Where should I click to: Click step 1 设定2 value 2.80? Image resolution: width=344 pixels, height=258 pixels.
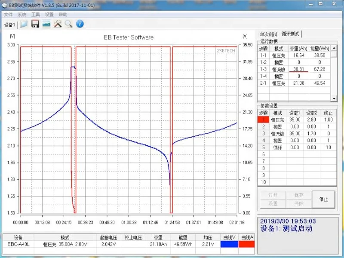tap(311, 120)
